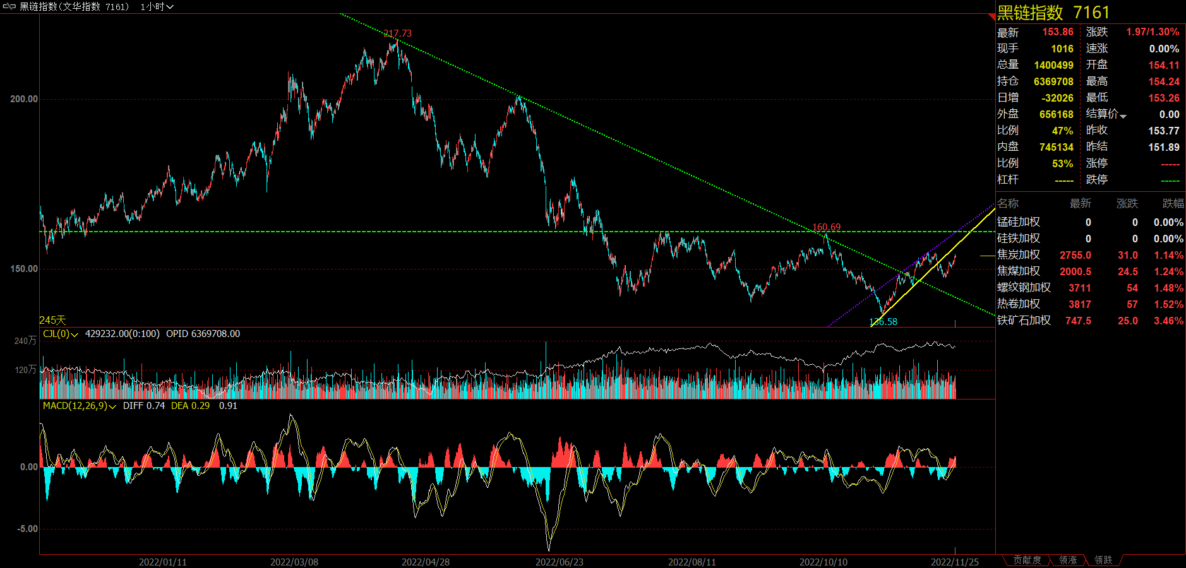1186x568 pixels.
Task: Click the 内盘 value 745134
Action: [1057, 147]
